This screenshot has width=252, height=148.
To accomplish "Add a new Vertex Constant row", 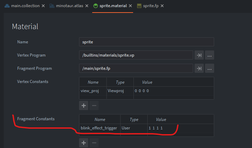I will [83, 105].
